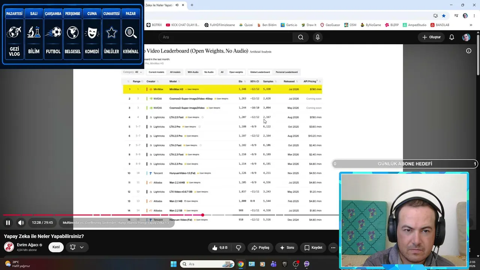
Task: Show video info with the info icon
Action: [x=469, y=51]
